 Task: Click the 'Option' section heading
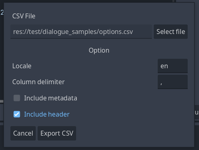click(x=99, y=50)
